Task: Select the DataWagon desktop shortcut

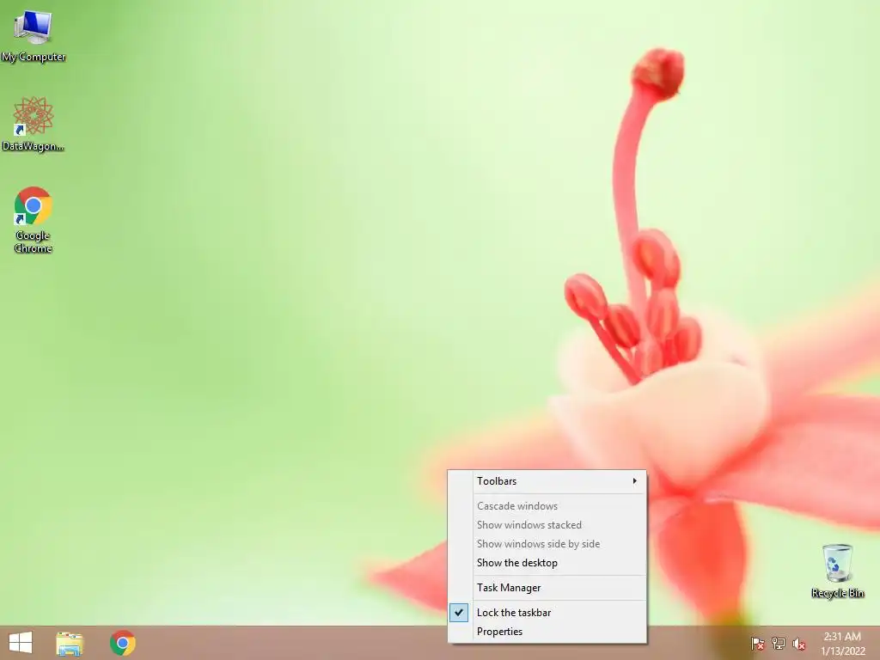Action: click(x=34, y=124)
